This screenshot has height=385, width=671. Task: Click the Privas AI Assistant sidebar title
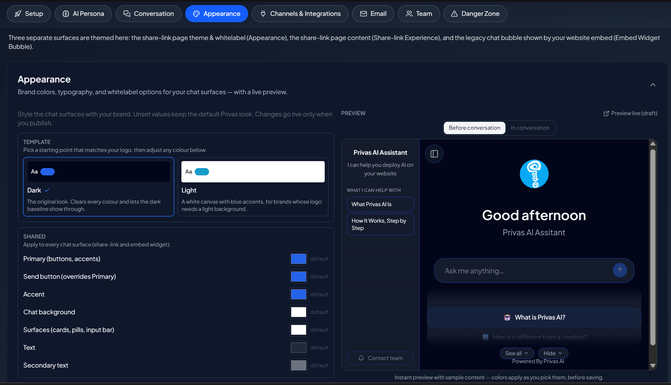click(x=380, y=153)
